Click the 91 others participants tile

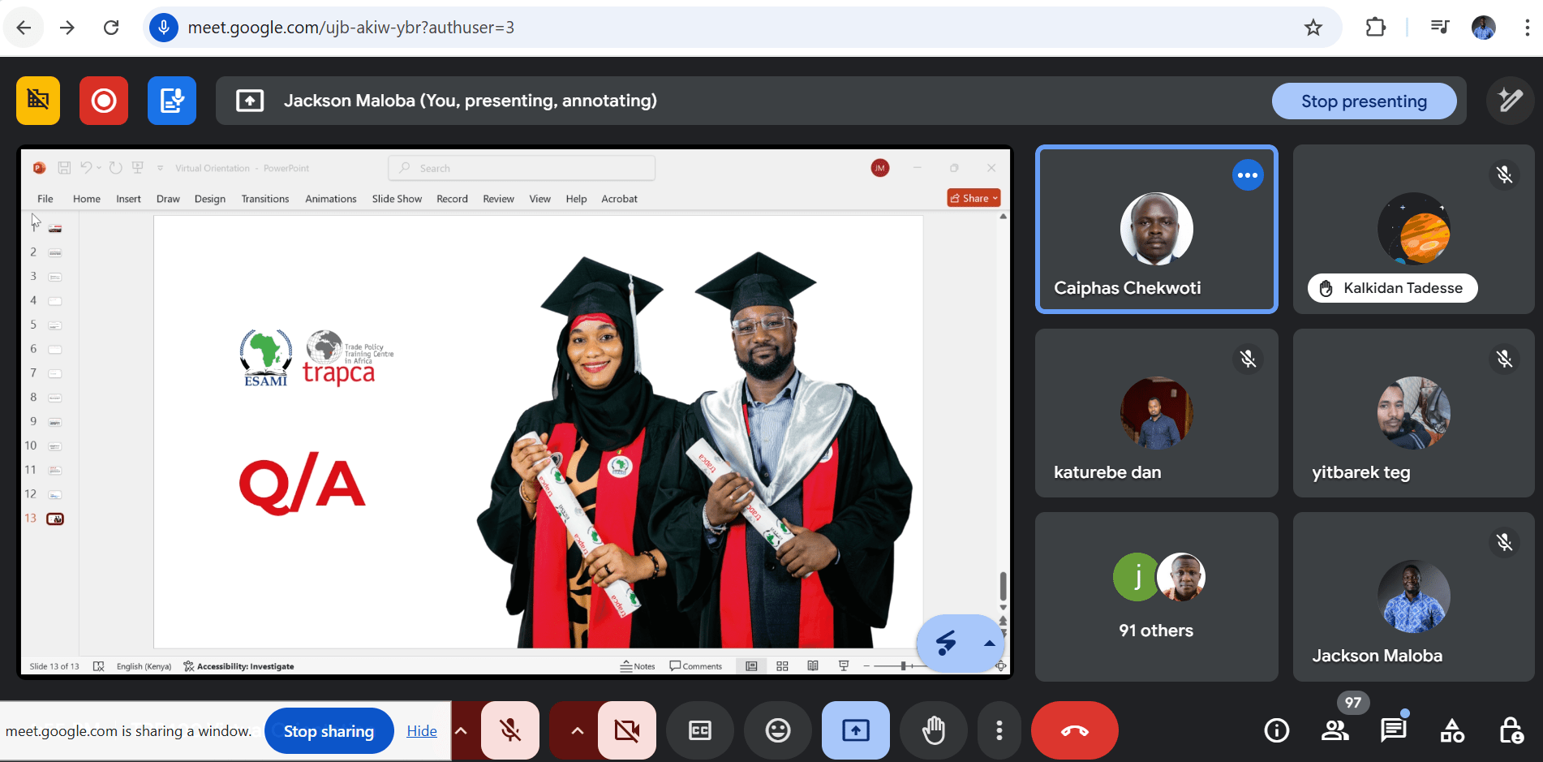1156,596
